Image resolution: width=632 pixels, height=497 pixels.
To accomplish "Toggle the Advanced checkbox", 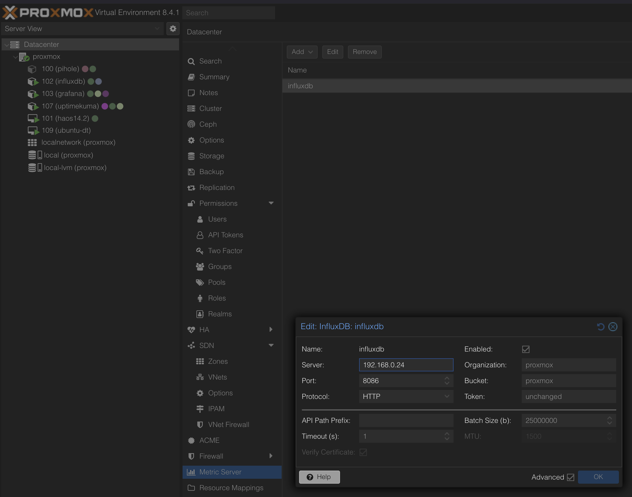I will click(x=571, y=477).
